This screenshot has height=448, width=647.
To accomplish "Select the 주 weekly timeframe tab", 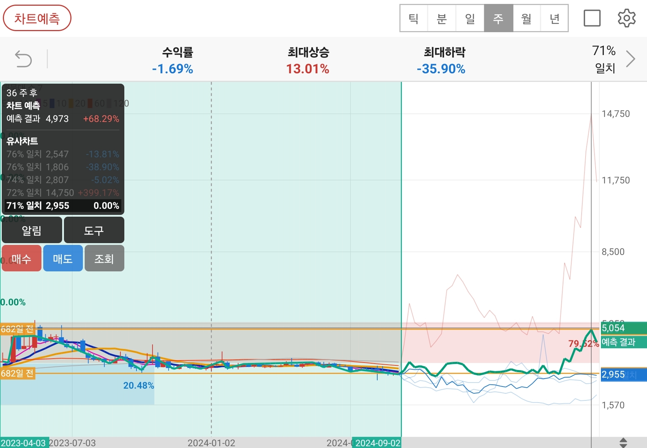I will tap(498, 18).
